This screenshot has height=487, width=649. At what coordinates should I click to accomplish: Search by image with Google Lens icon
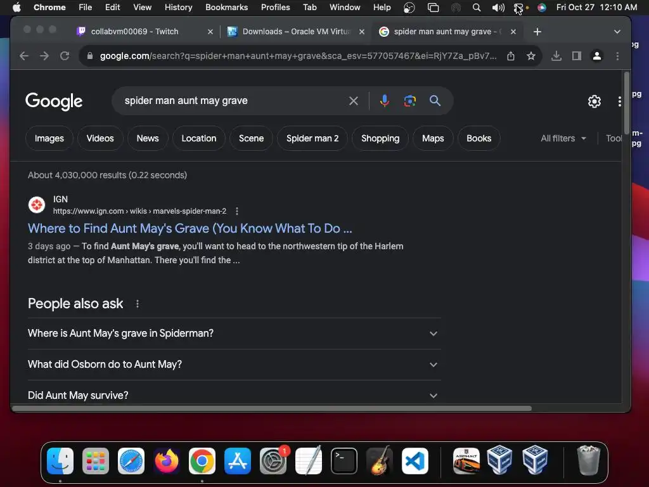pos(410,101)
